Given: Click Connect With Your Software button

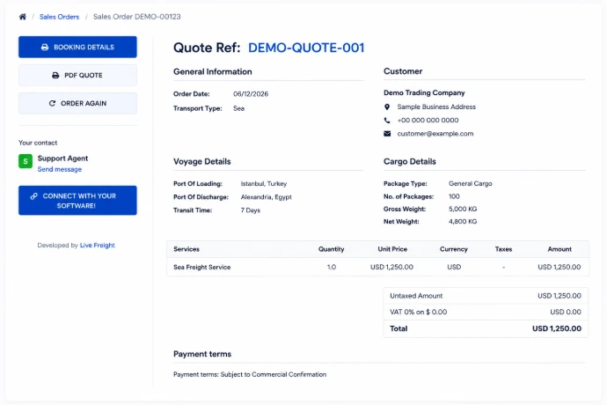Looking at the screenshot, I should click(77, 201).
